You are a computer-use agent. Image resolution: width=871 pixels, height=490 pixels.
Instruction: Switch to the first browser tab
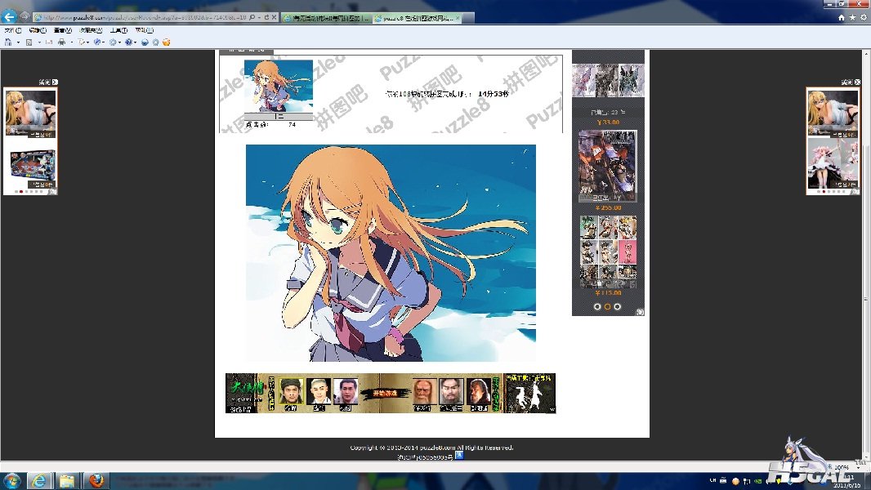(327, 18)
